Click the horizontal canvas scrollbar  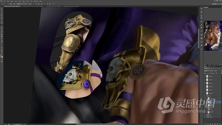tap(100, 124)
